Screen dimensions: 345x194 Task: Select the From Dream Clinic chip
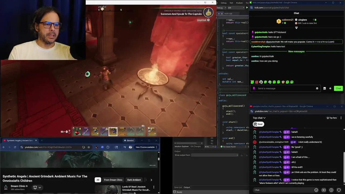tap(113, 180)
